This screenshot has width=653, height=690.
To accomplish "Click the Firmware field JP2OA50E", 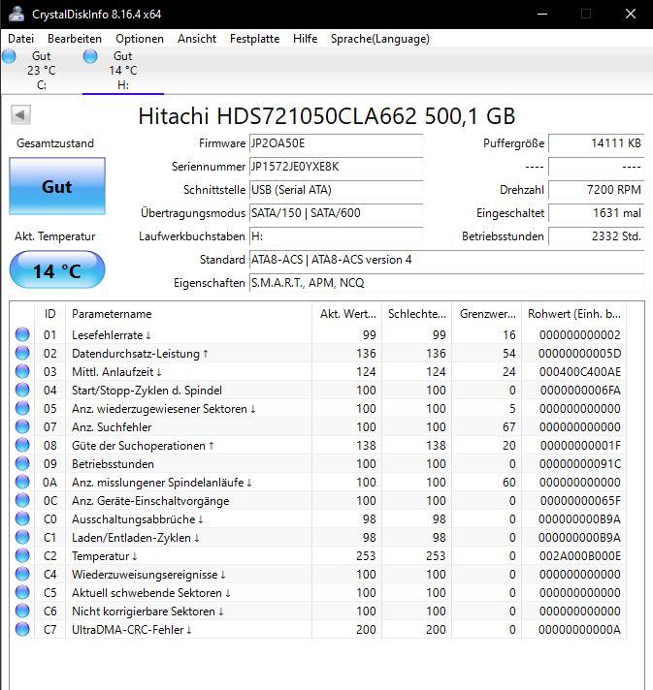I will (x=336, y=143).
